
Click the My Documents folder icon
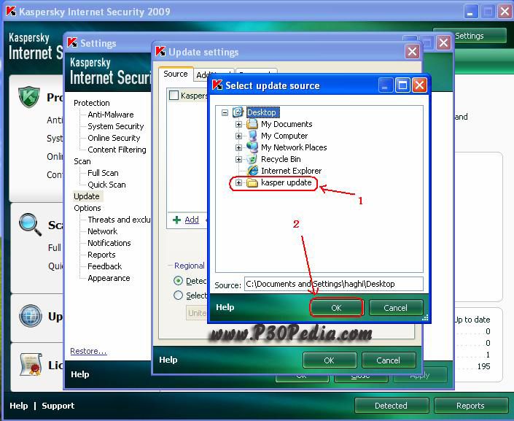pyautogui.click(x=252, y=124)
